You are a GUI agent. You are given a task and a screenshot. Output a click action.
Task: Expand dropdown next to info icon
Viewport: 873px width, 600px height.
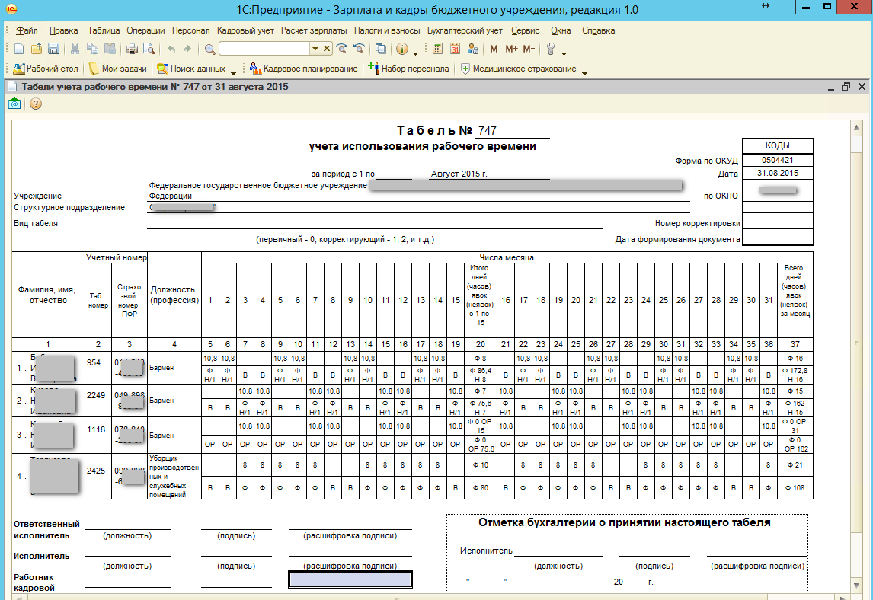[416, 53]
